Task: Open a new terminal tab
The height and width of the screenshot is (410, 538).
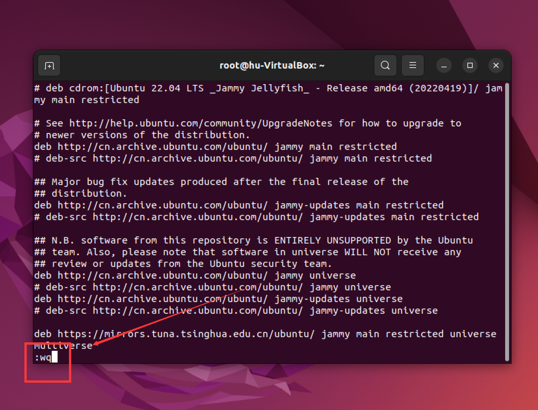Action: [49, 66]
